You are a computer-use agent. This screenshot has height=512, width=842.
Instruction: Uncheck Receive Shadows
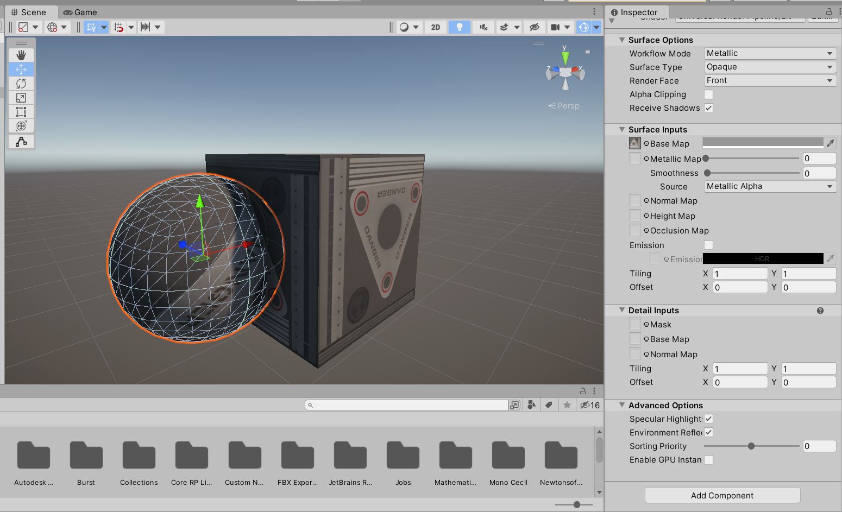pos(708,108)
